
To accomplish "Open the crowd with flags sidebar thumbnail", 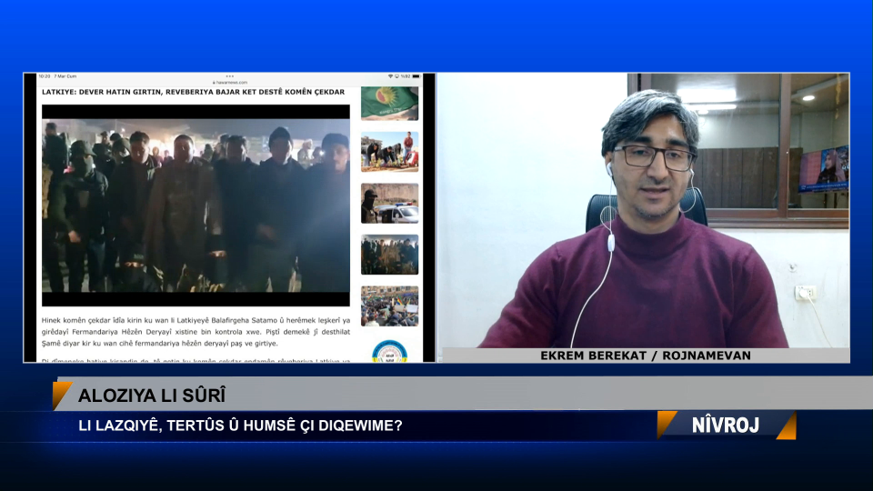I will click(389, 306).
